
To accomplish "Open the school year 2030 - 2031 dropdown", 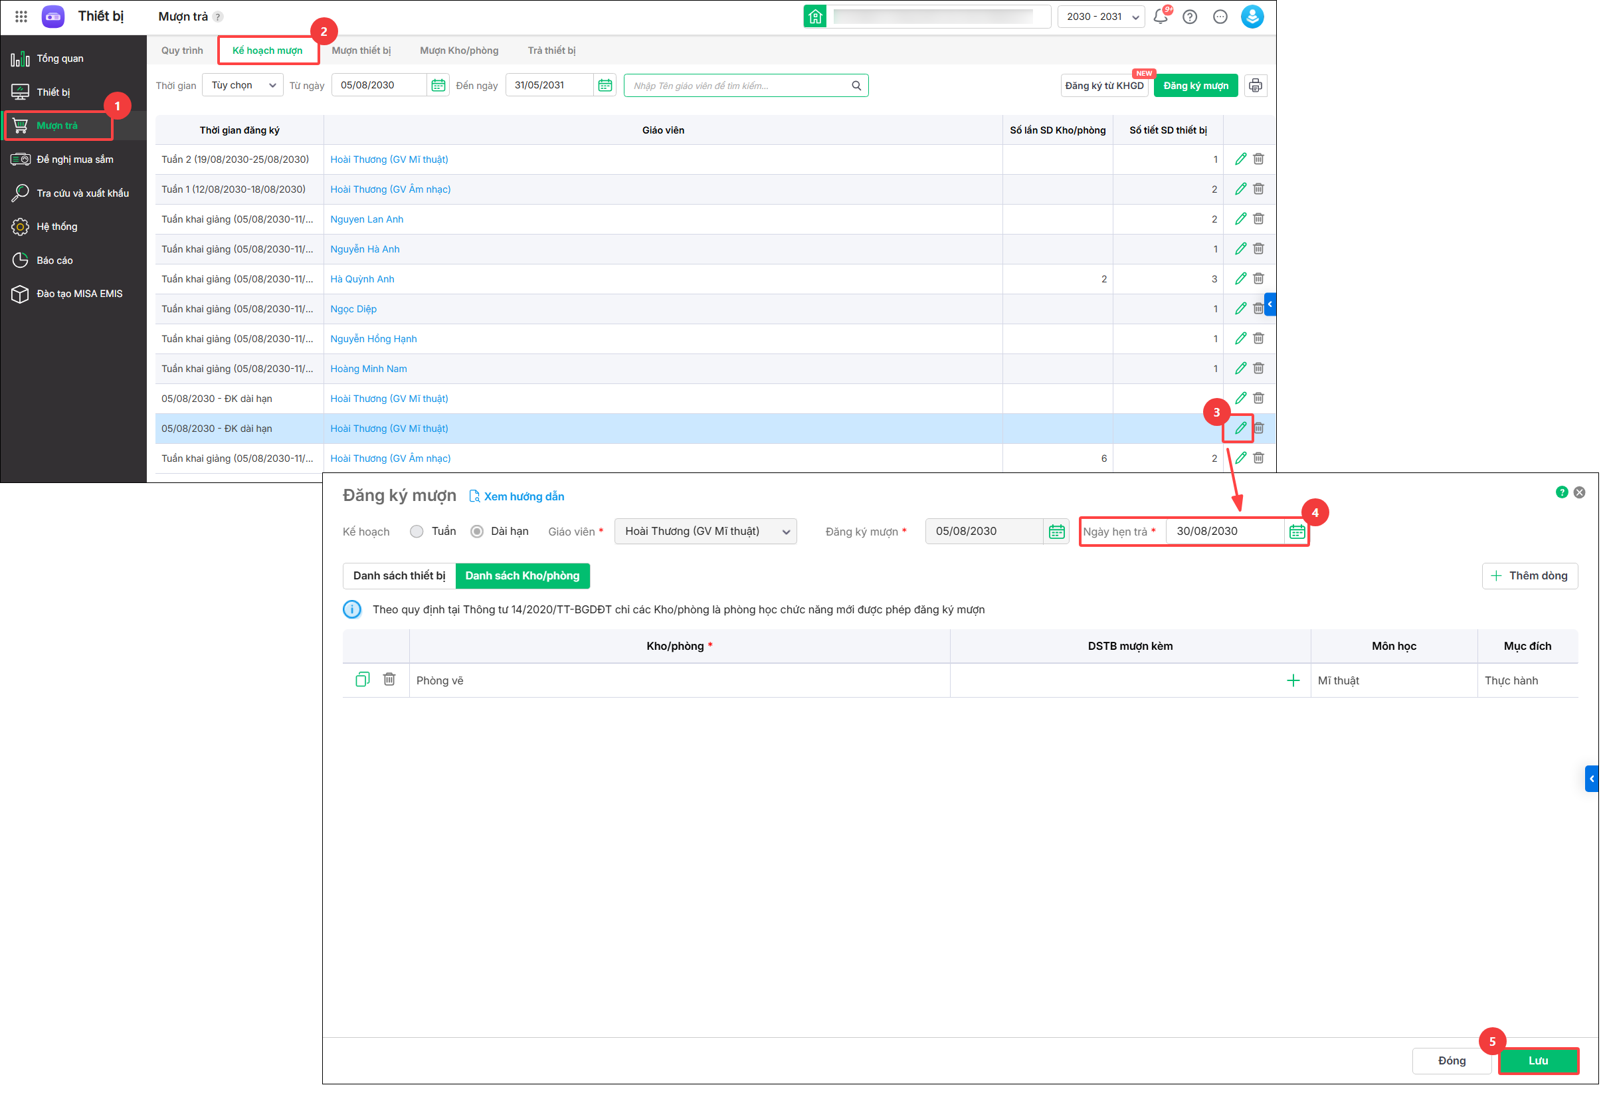I will [1101, 17].
